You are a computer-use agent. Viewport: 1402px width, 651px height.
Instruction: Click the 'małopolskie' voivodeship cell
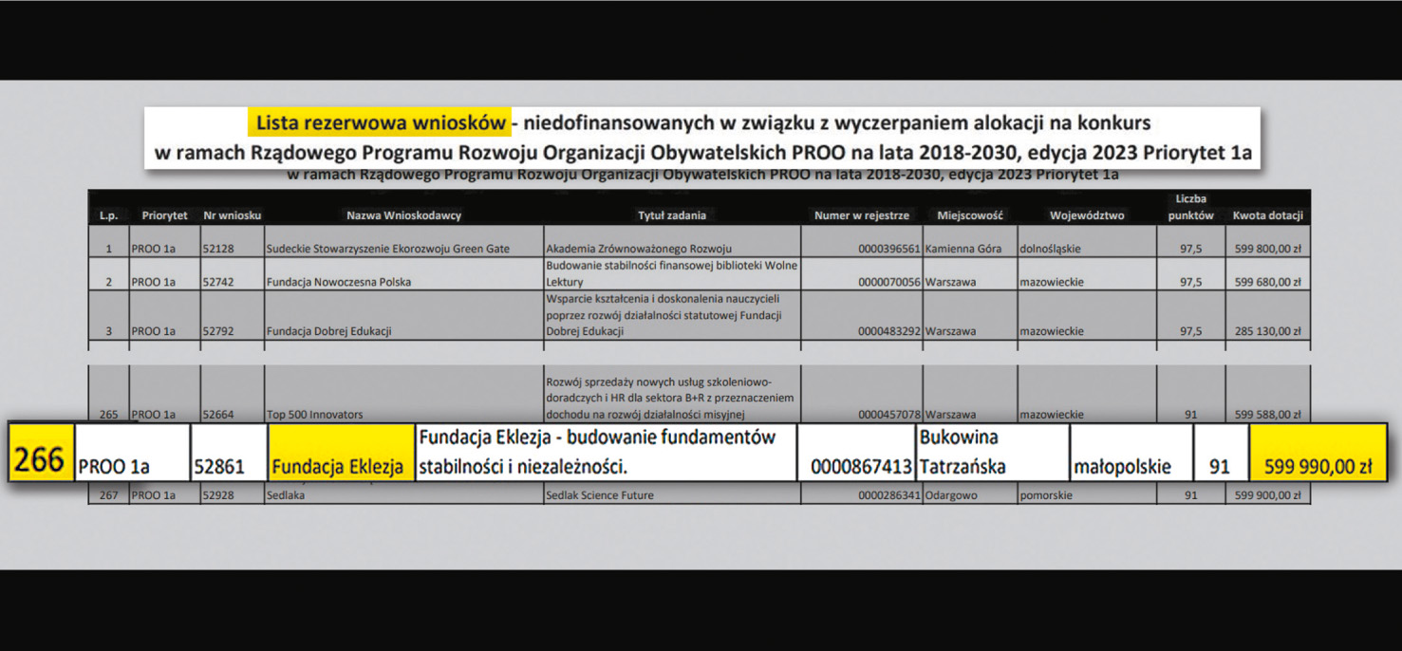[1131, 452]
